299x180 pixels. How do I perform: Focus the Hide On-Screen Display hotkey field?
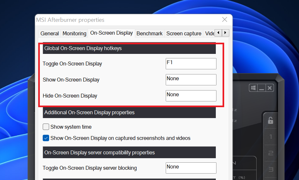coord(191,96)
